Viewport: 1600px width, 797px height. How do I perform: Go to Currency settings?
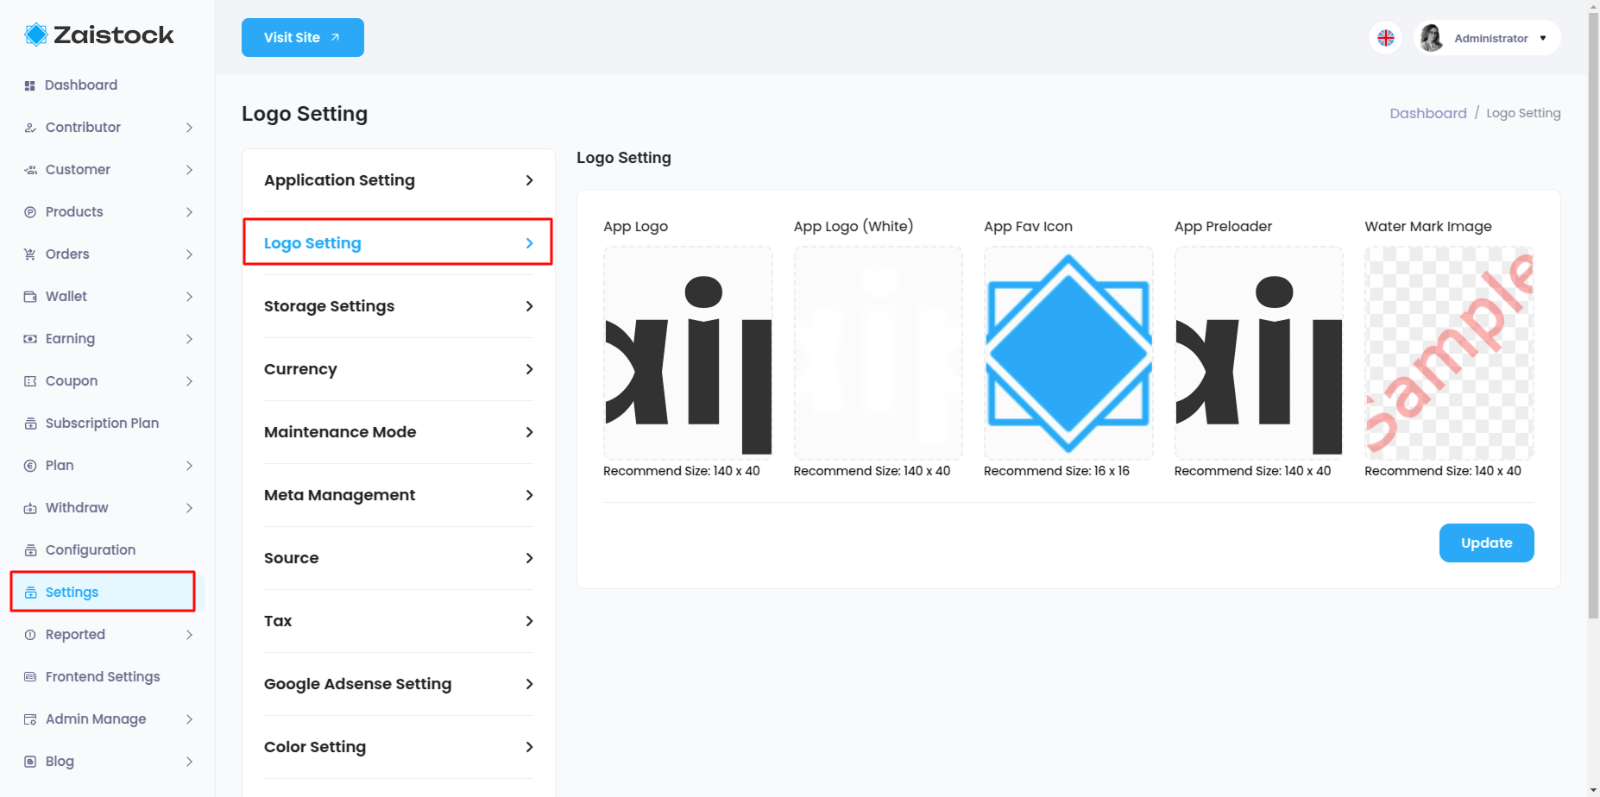(399, 369)
